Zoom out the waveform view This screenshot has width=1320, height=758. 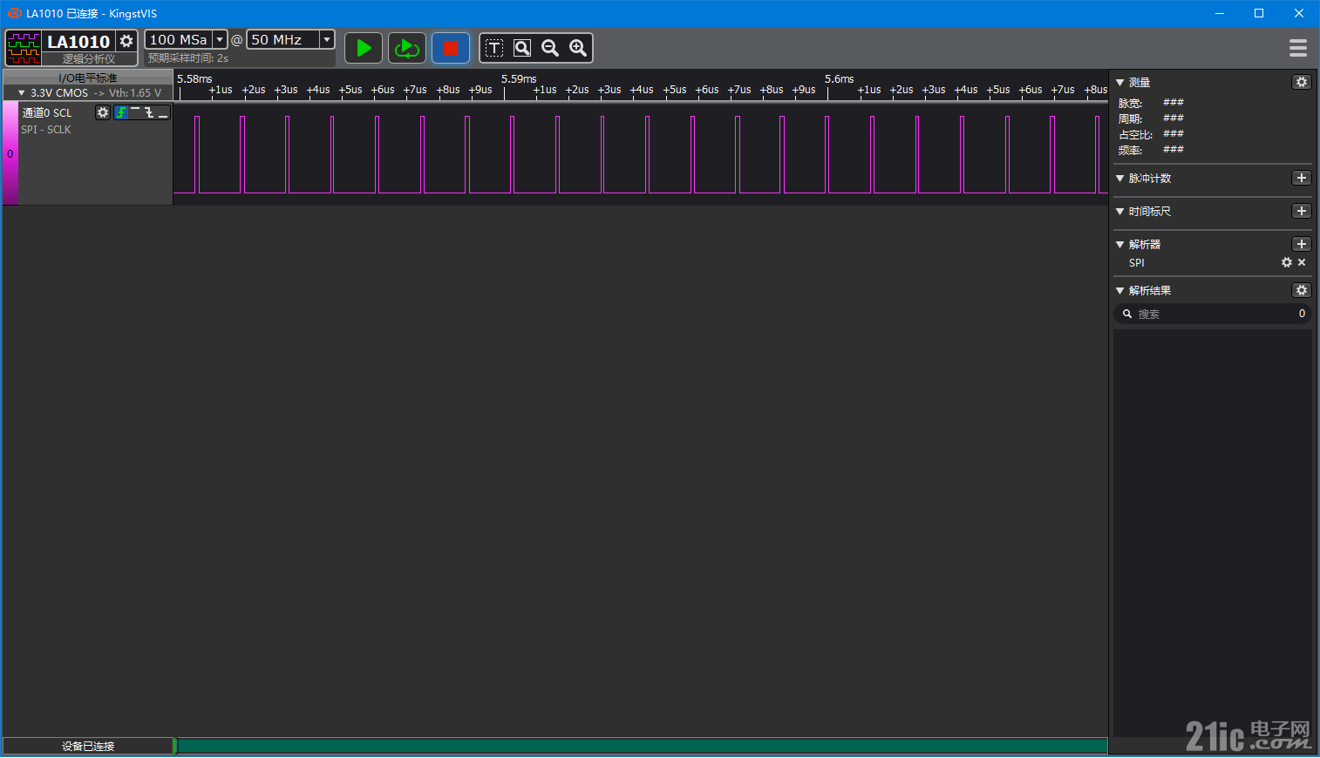[x=550, y=48]
